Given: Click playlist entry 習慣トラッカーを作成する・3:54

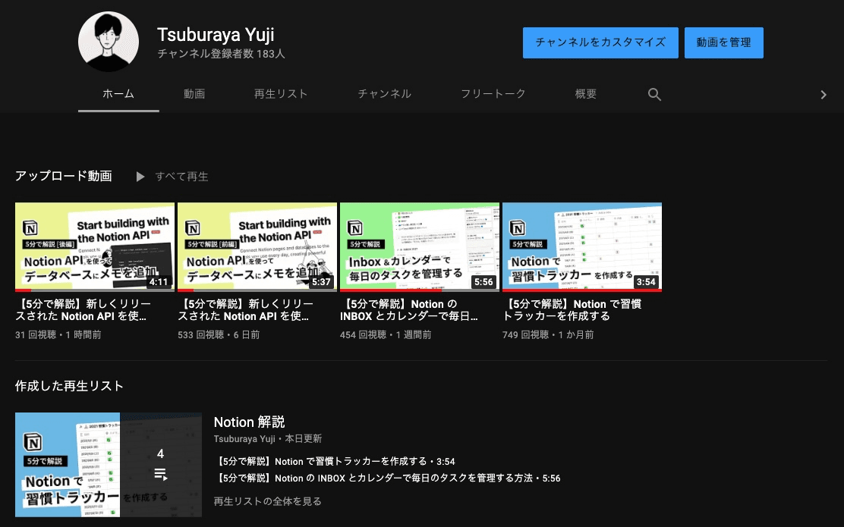Looking at the screenshot, I should (334, 461).
